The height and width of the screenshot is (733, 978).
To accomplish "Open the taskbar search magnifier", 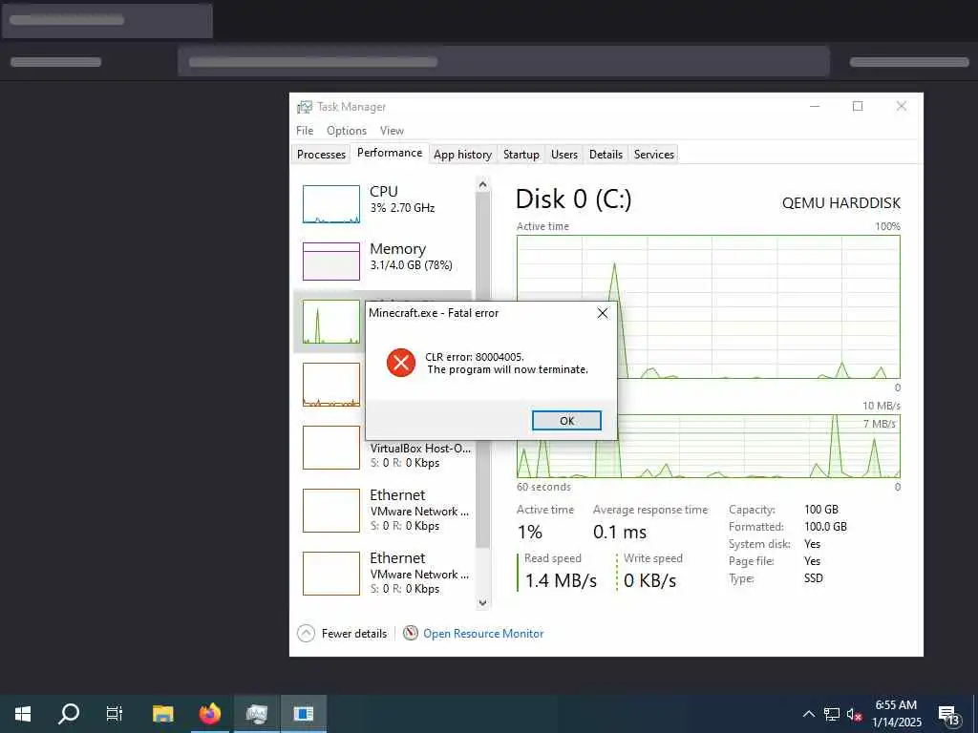I will click(x=69, y=714).
